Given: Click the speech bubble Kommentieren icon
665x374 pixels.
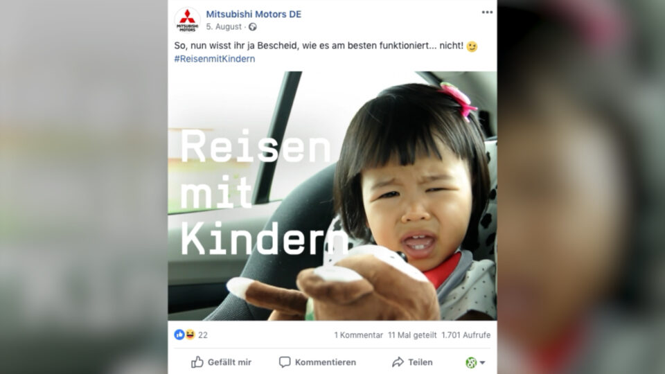Looking at the screenshot, I should click(285, 362).
